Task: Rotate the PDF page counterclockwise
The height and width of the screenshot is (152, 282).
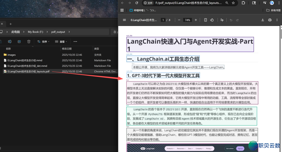Action: click(212, 20)
